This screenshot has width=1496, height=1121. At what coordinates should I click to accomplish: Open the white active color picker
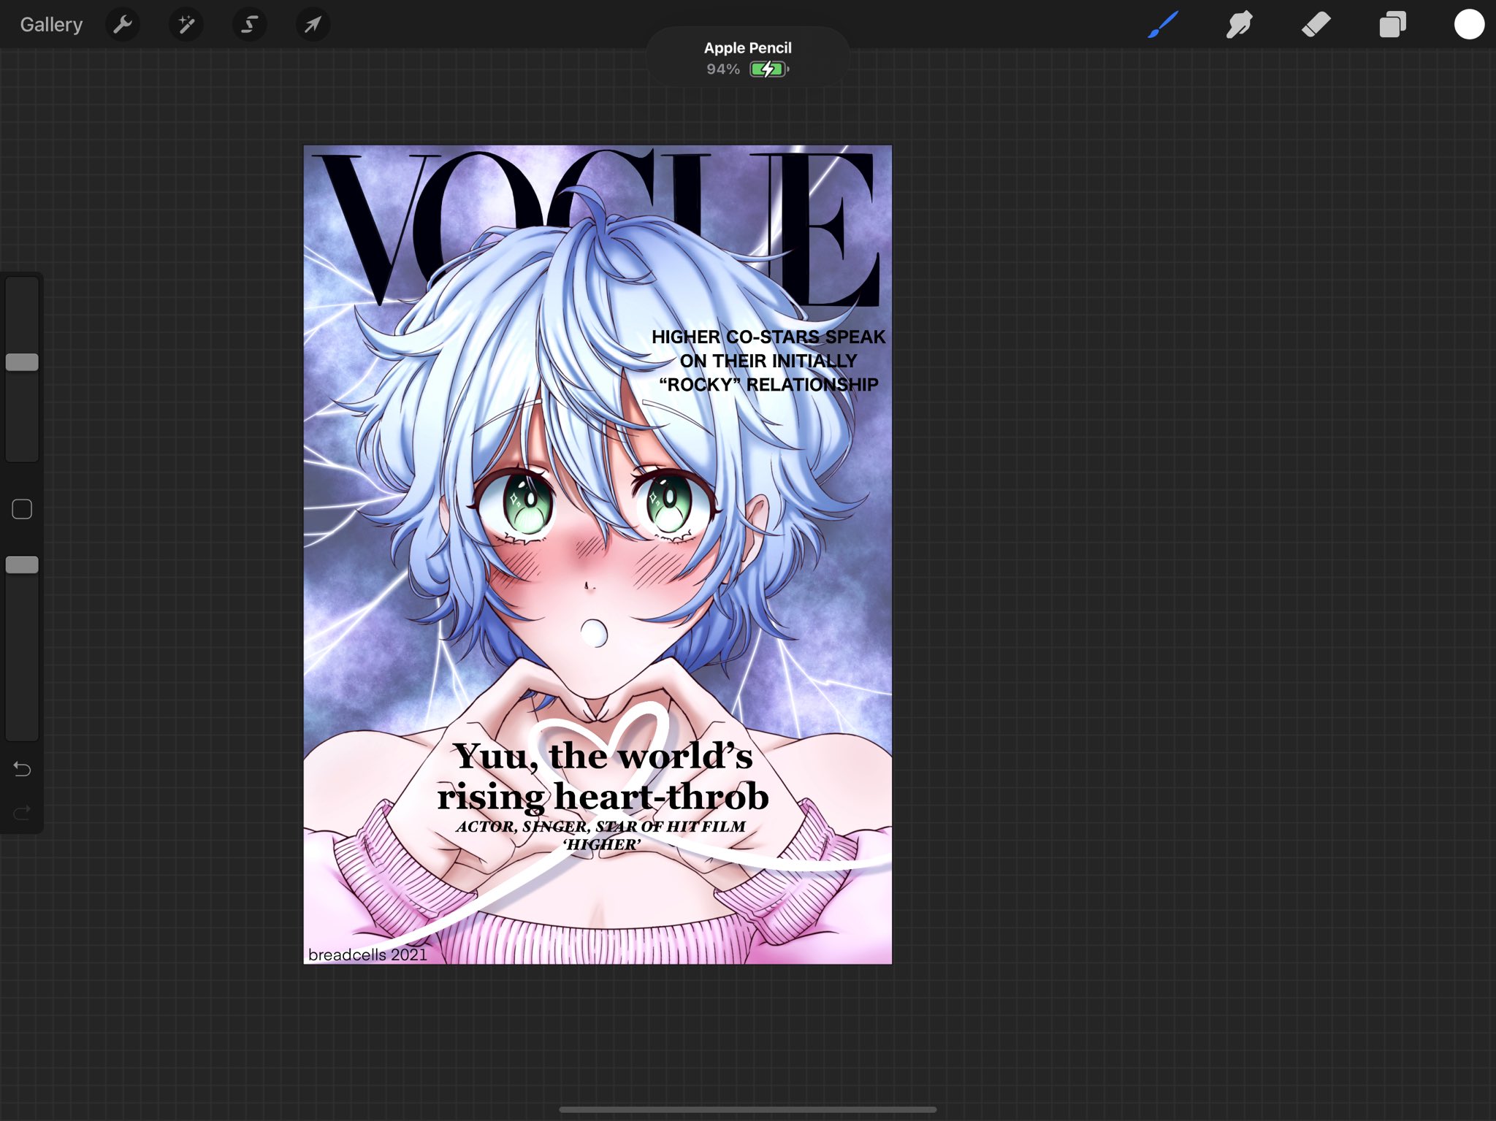pos(1468,25)
